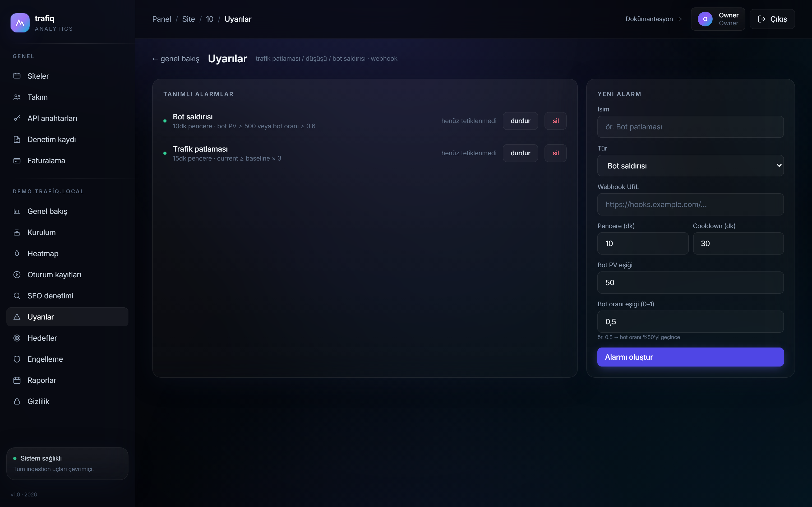The image size is (812, 507).
Task: Click the Bot oranı eşiği input
Action: (x=690, y=321)
